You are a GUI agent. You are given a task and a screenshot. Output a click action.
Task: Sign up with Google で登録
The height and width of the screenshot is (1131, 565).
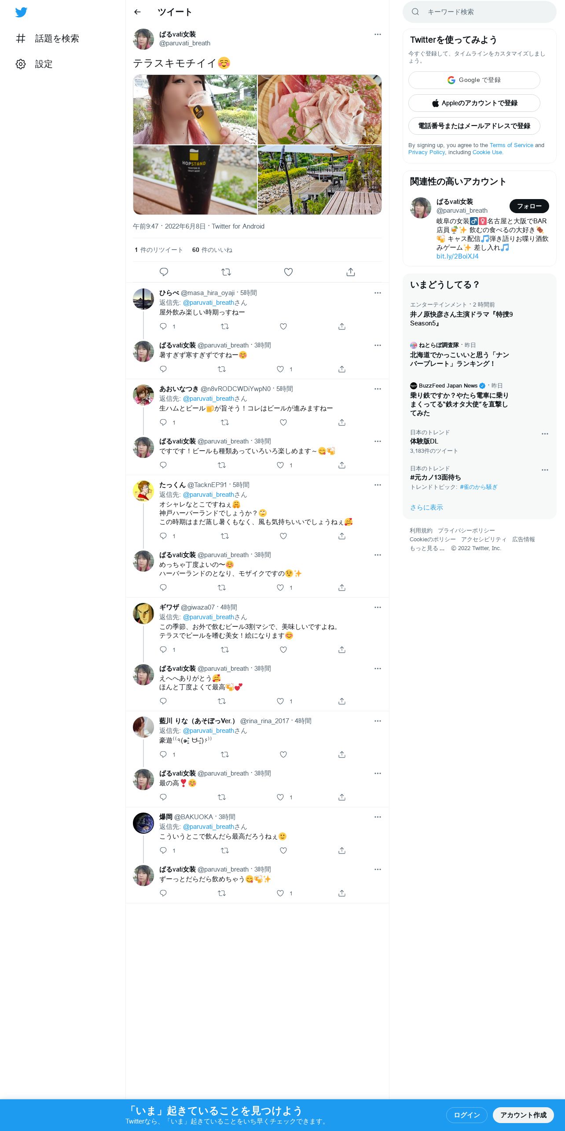(x=474, y=80)
